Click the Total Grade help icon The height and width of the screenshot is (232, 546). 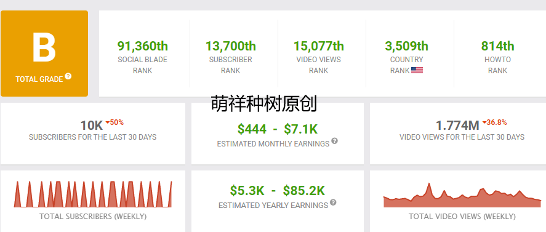click(x=68, y=76)
